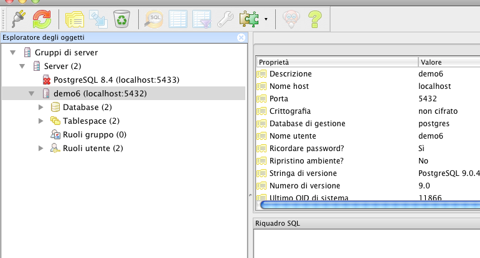Open the object properties toolbar icon
The height and width of the screenshot is (258, 480).
pyautogui.click(x=75, y=19)
